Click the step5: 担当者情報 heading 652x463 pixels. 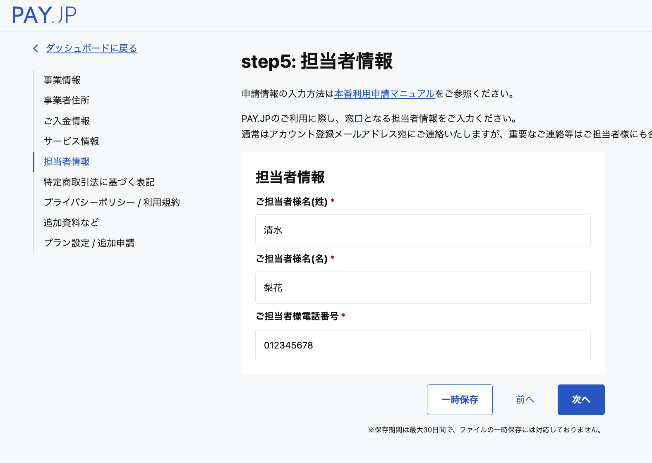[x=317, y=61]
